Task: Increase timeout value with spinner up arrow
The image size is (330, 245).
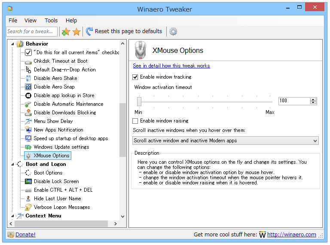Action: tap(313, 100)
